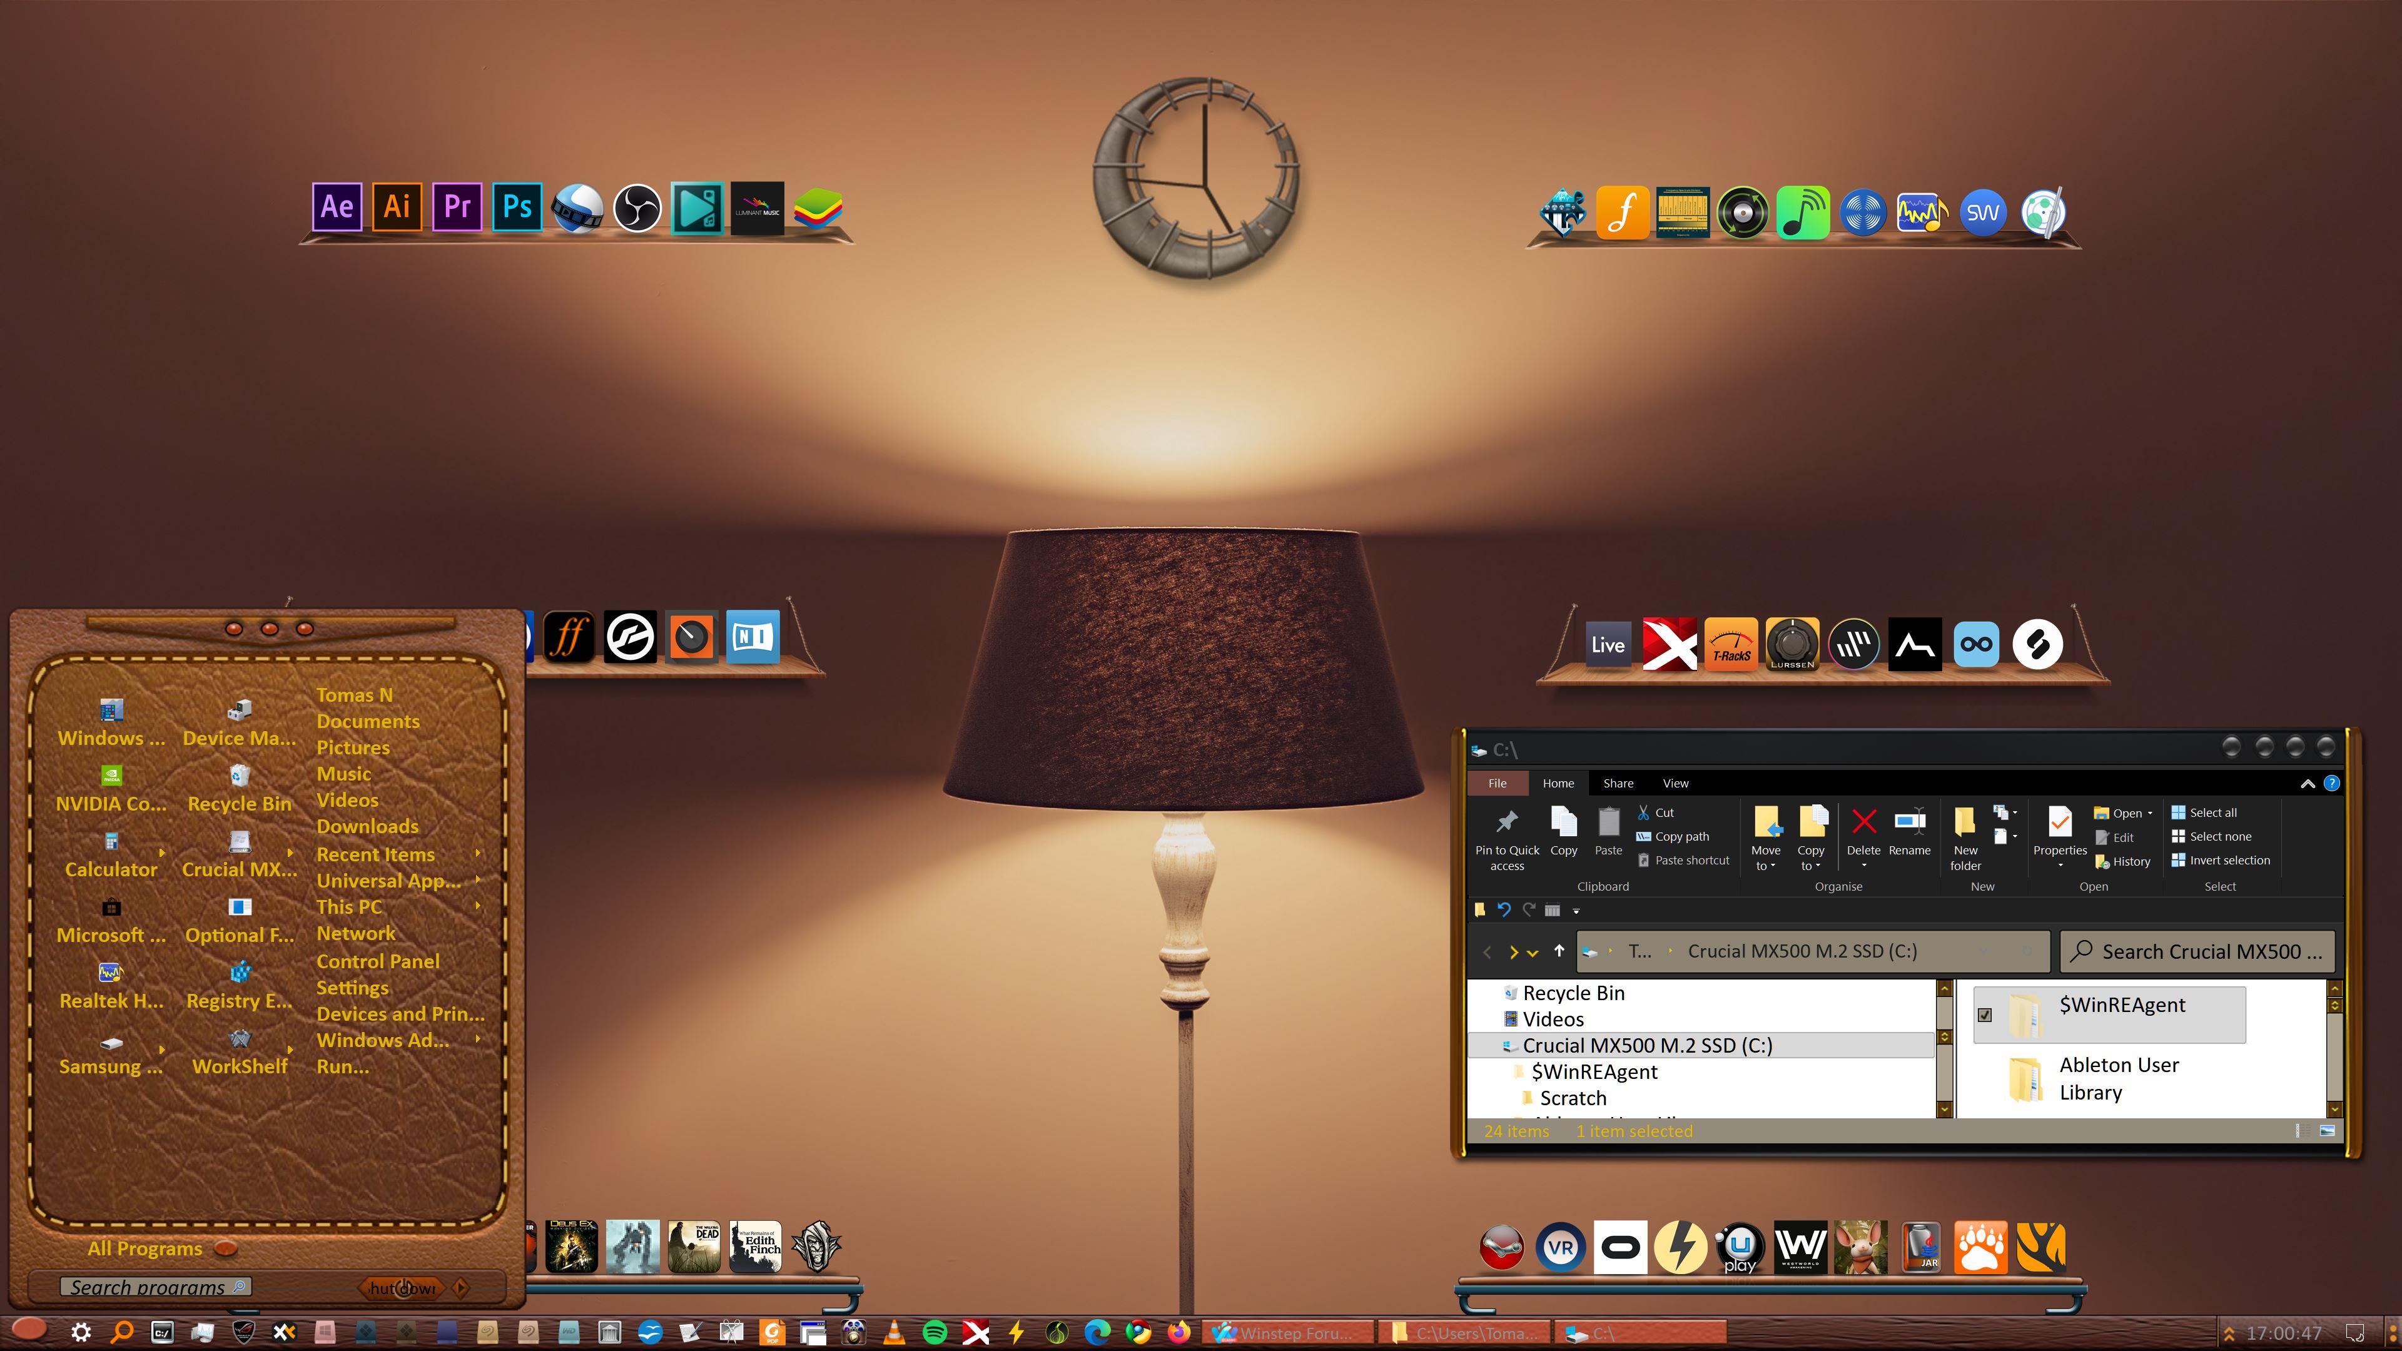Switch to large icons view in status bar
The width and height of the screenshot is (2402, 1351).
[2328, 1131]
